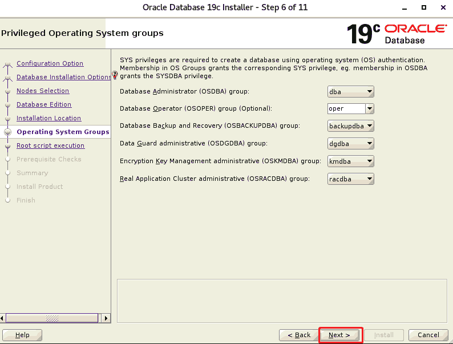Click the Real Application Cluster group label
This screenshot has width=453, height=344.
[x=215, y=179]
